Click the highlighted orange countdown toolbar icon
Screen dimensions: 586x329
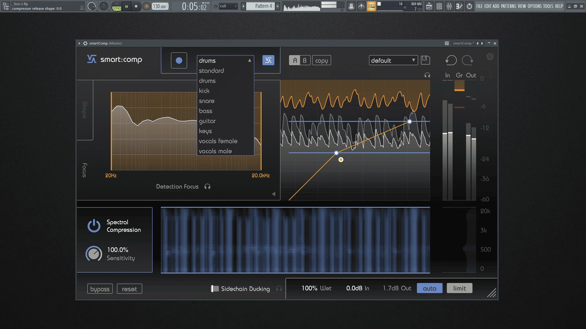(371, 6)
